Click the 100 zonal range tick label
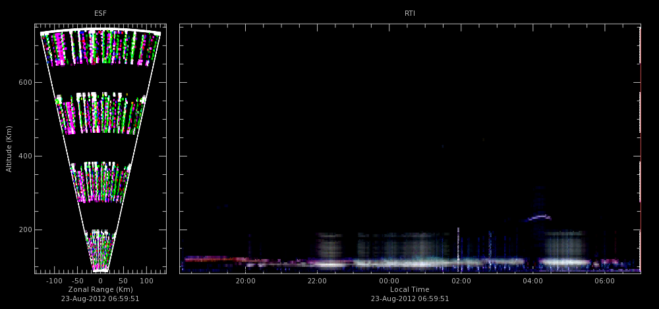This screenshot has height=309, width=659. click(x=147, y=281)
